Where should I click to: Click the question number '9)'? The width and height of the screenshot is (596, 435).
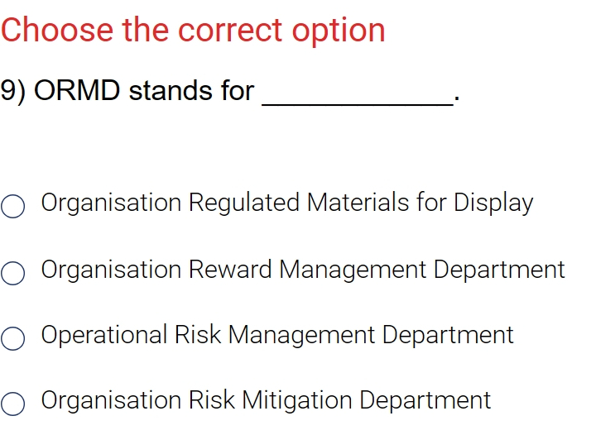click(13, 91)
